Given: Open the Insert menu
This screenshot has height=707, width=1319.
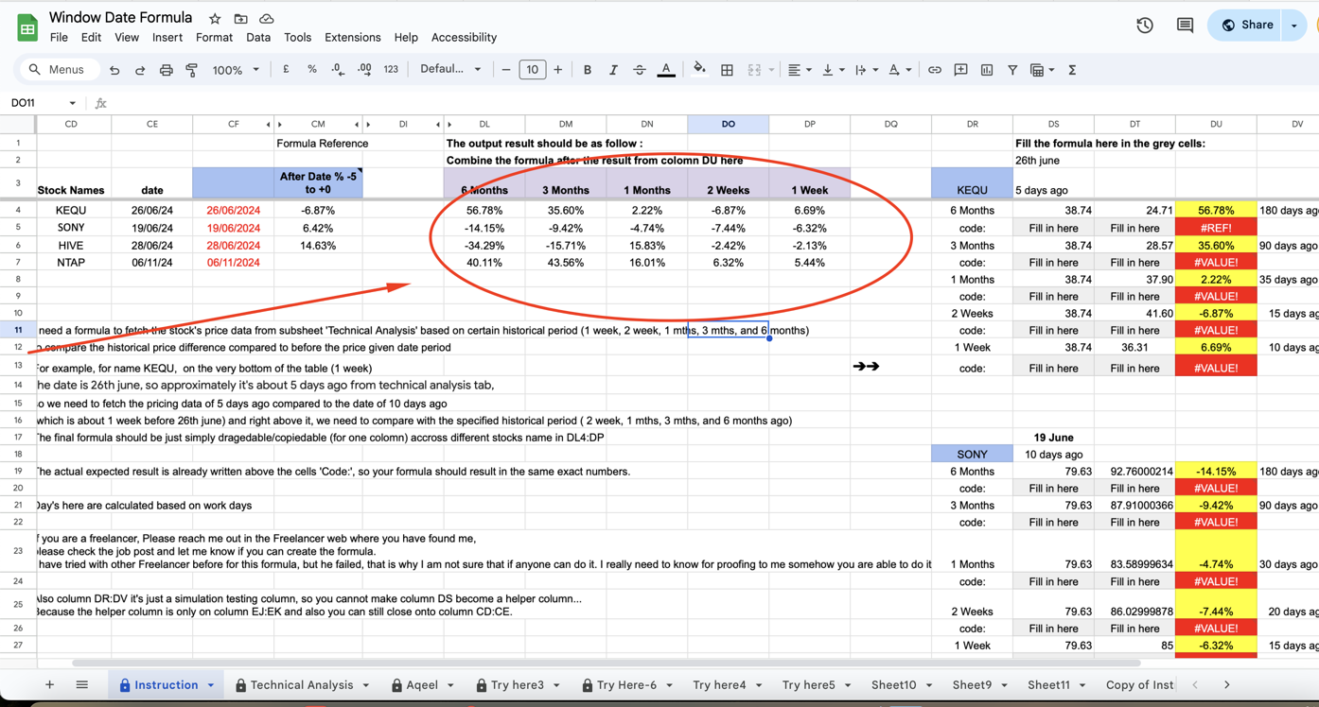Looking at the screenshot, I should 167,38.
